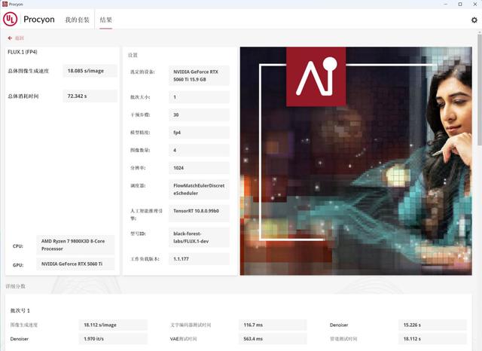The width and height of the screenshot is (482, 351).
Task: Click the 1.970 it/s Denoiser value
Action: pyautogui.click(x=113, y=339)
